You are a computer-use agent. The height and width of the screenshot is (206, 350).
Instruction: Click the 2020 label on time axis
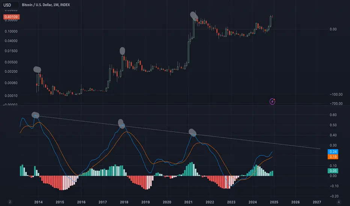point(167,202)
